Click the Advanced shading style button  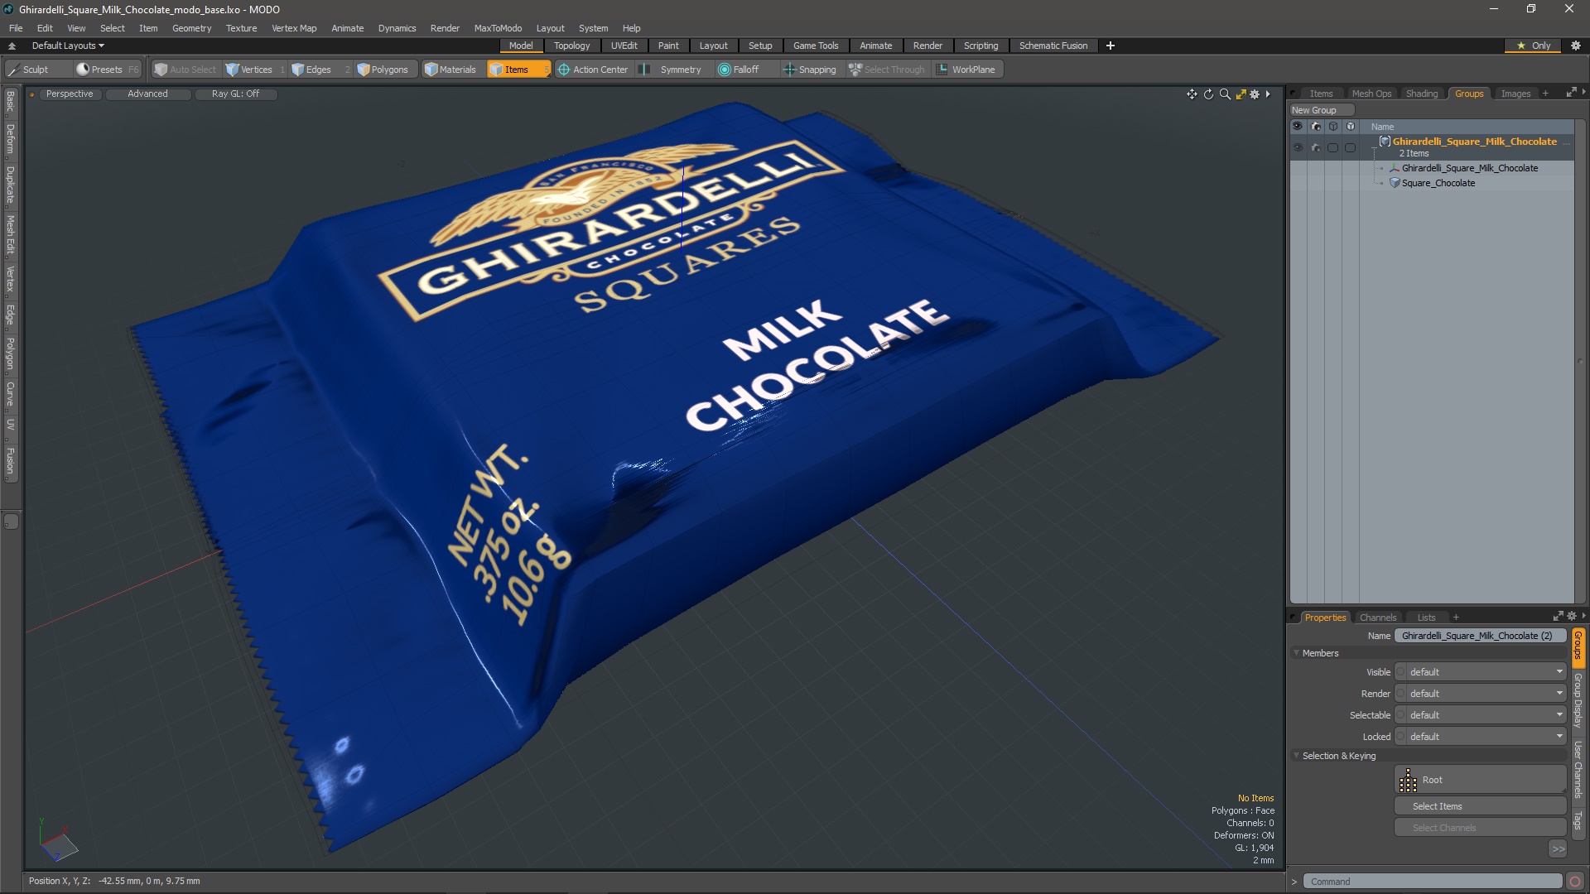[x=147, y=94]
